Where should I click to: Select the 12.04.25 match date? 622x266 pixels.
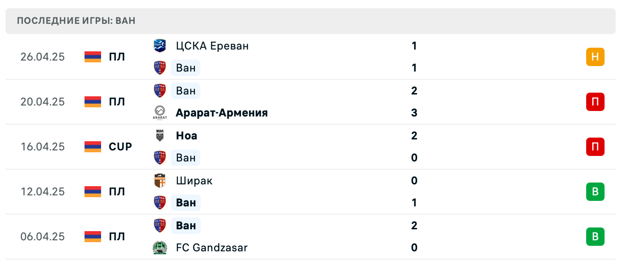[x=43, y=192]
